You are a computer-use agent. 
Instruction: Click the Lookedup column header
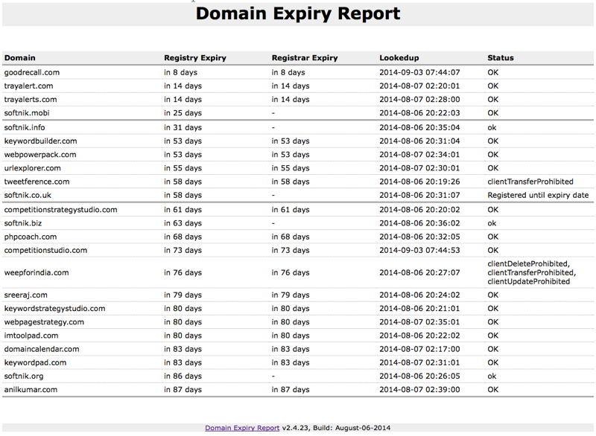[399, 58]
